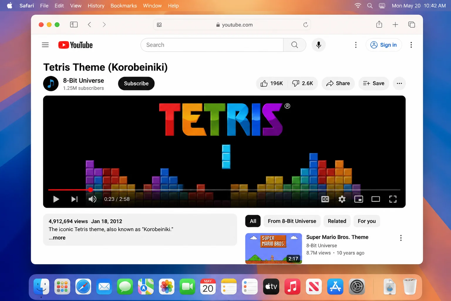Open the Apple menu
This screenshot has width=451, height=301.
[x=10, y=6]
